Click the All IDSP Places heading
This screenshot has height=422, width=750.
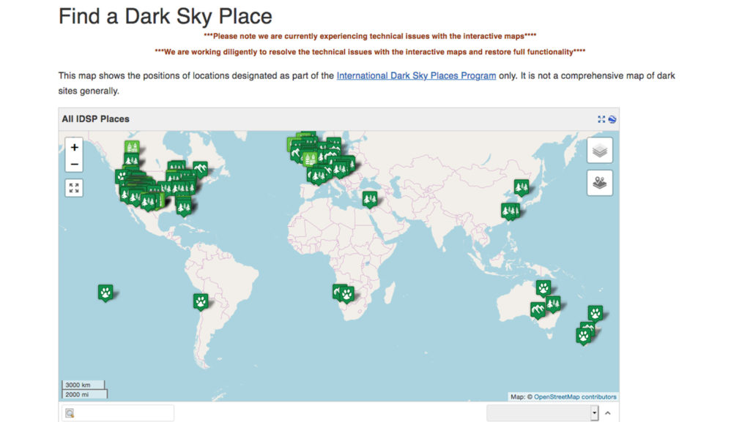[x=96, y=119]
